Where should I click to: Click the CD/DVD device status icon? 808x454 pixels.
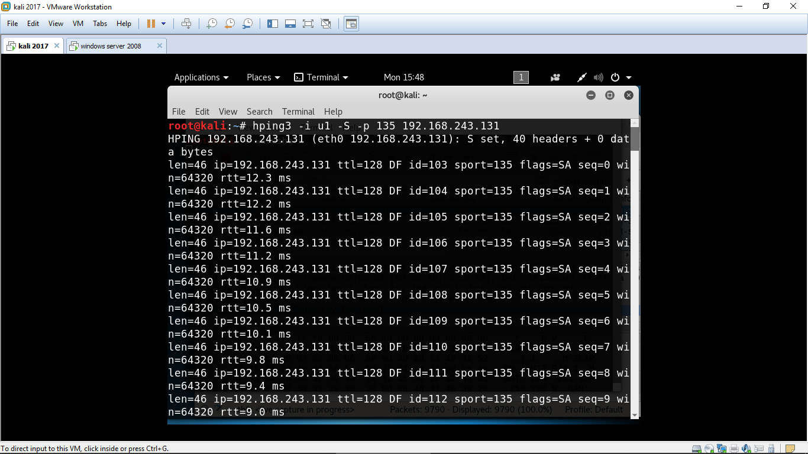point(709,449)
